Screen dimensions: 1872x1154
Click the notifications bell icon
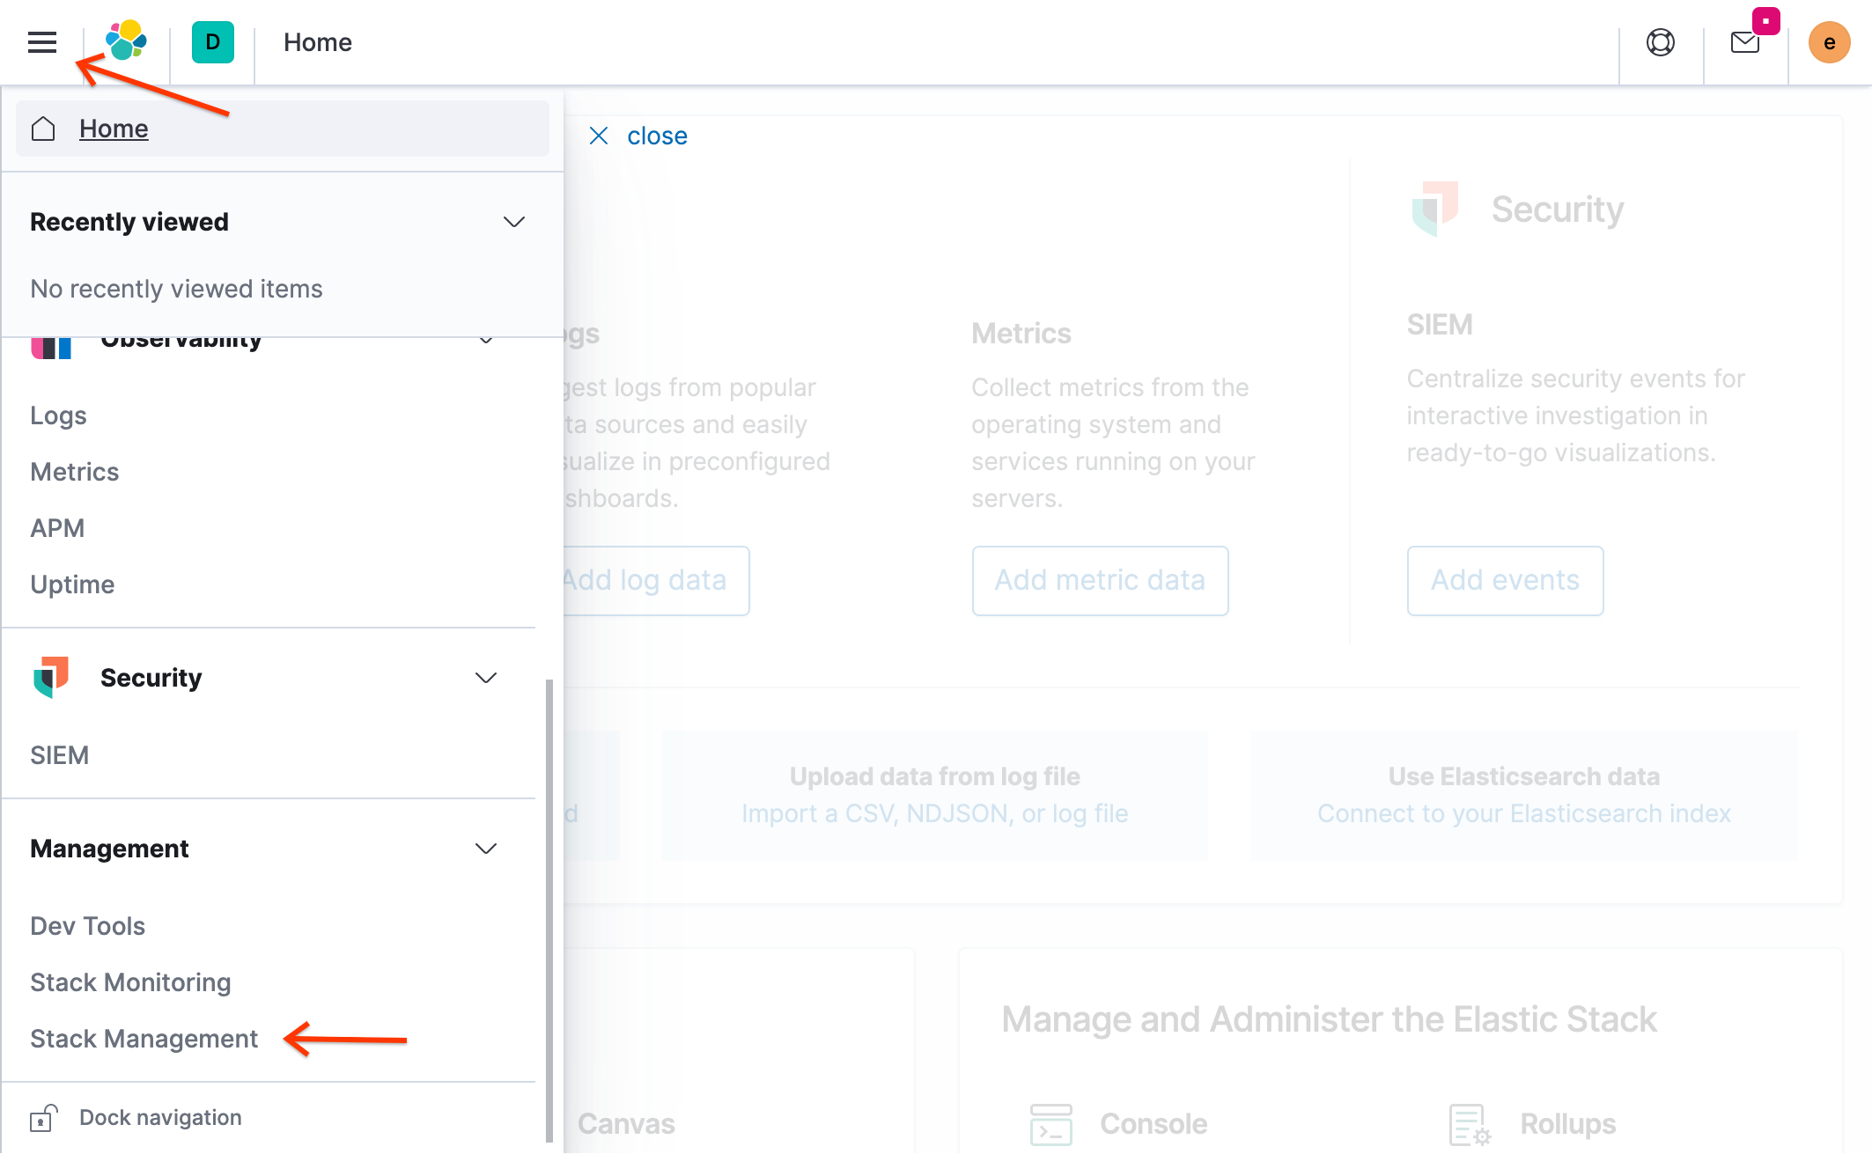click(x=1745, y=43)
